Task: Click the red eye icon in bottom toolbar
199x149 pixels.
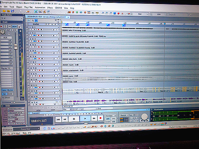Action: tap(102, 126)
